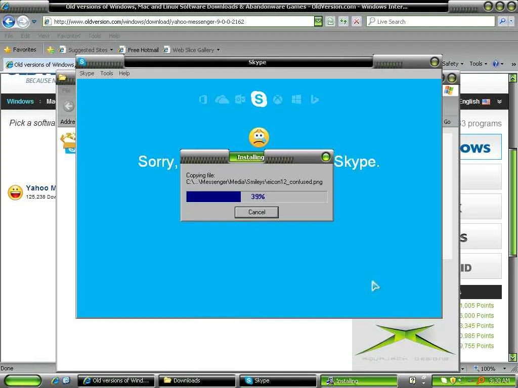Click the Internet Explorer Back arrow button
The image size is (518, 388).
[9, 22]
